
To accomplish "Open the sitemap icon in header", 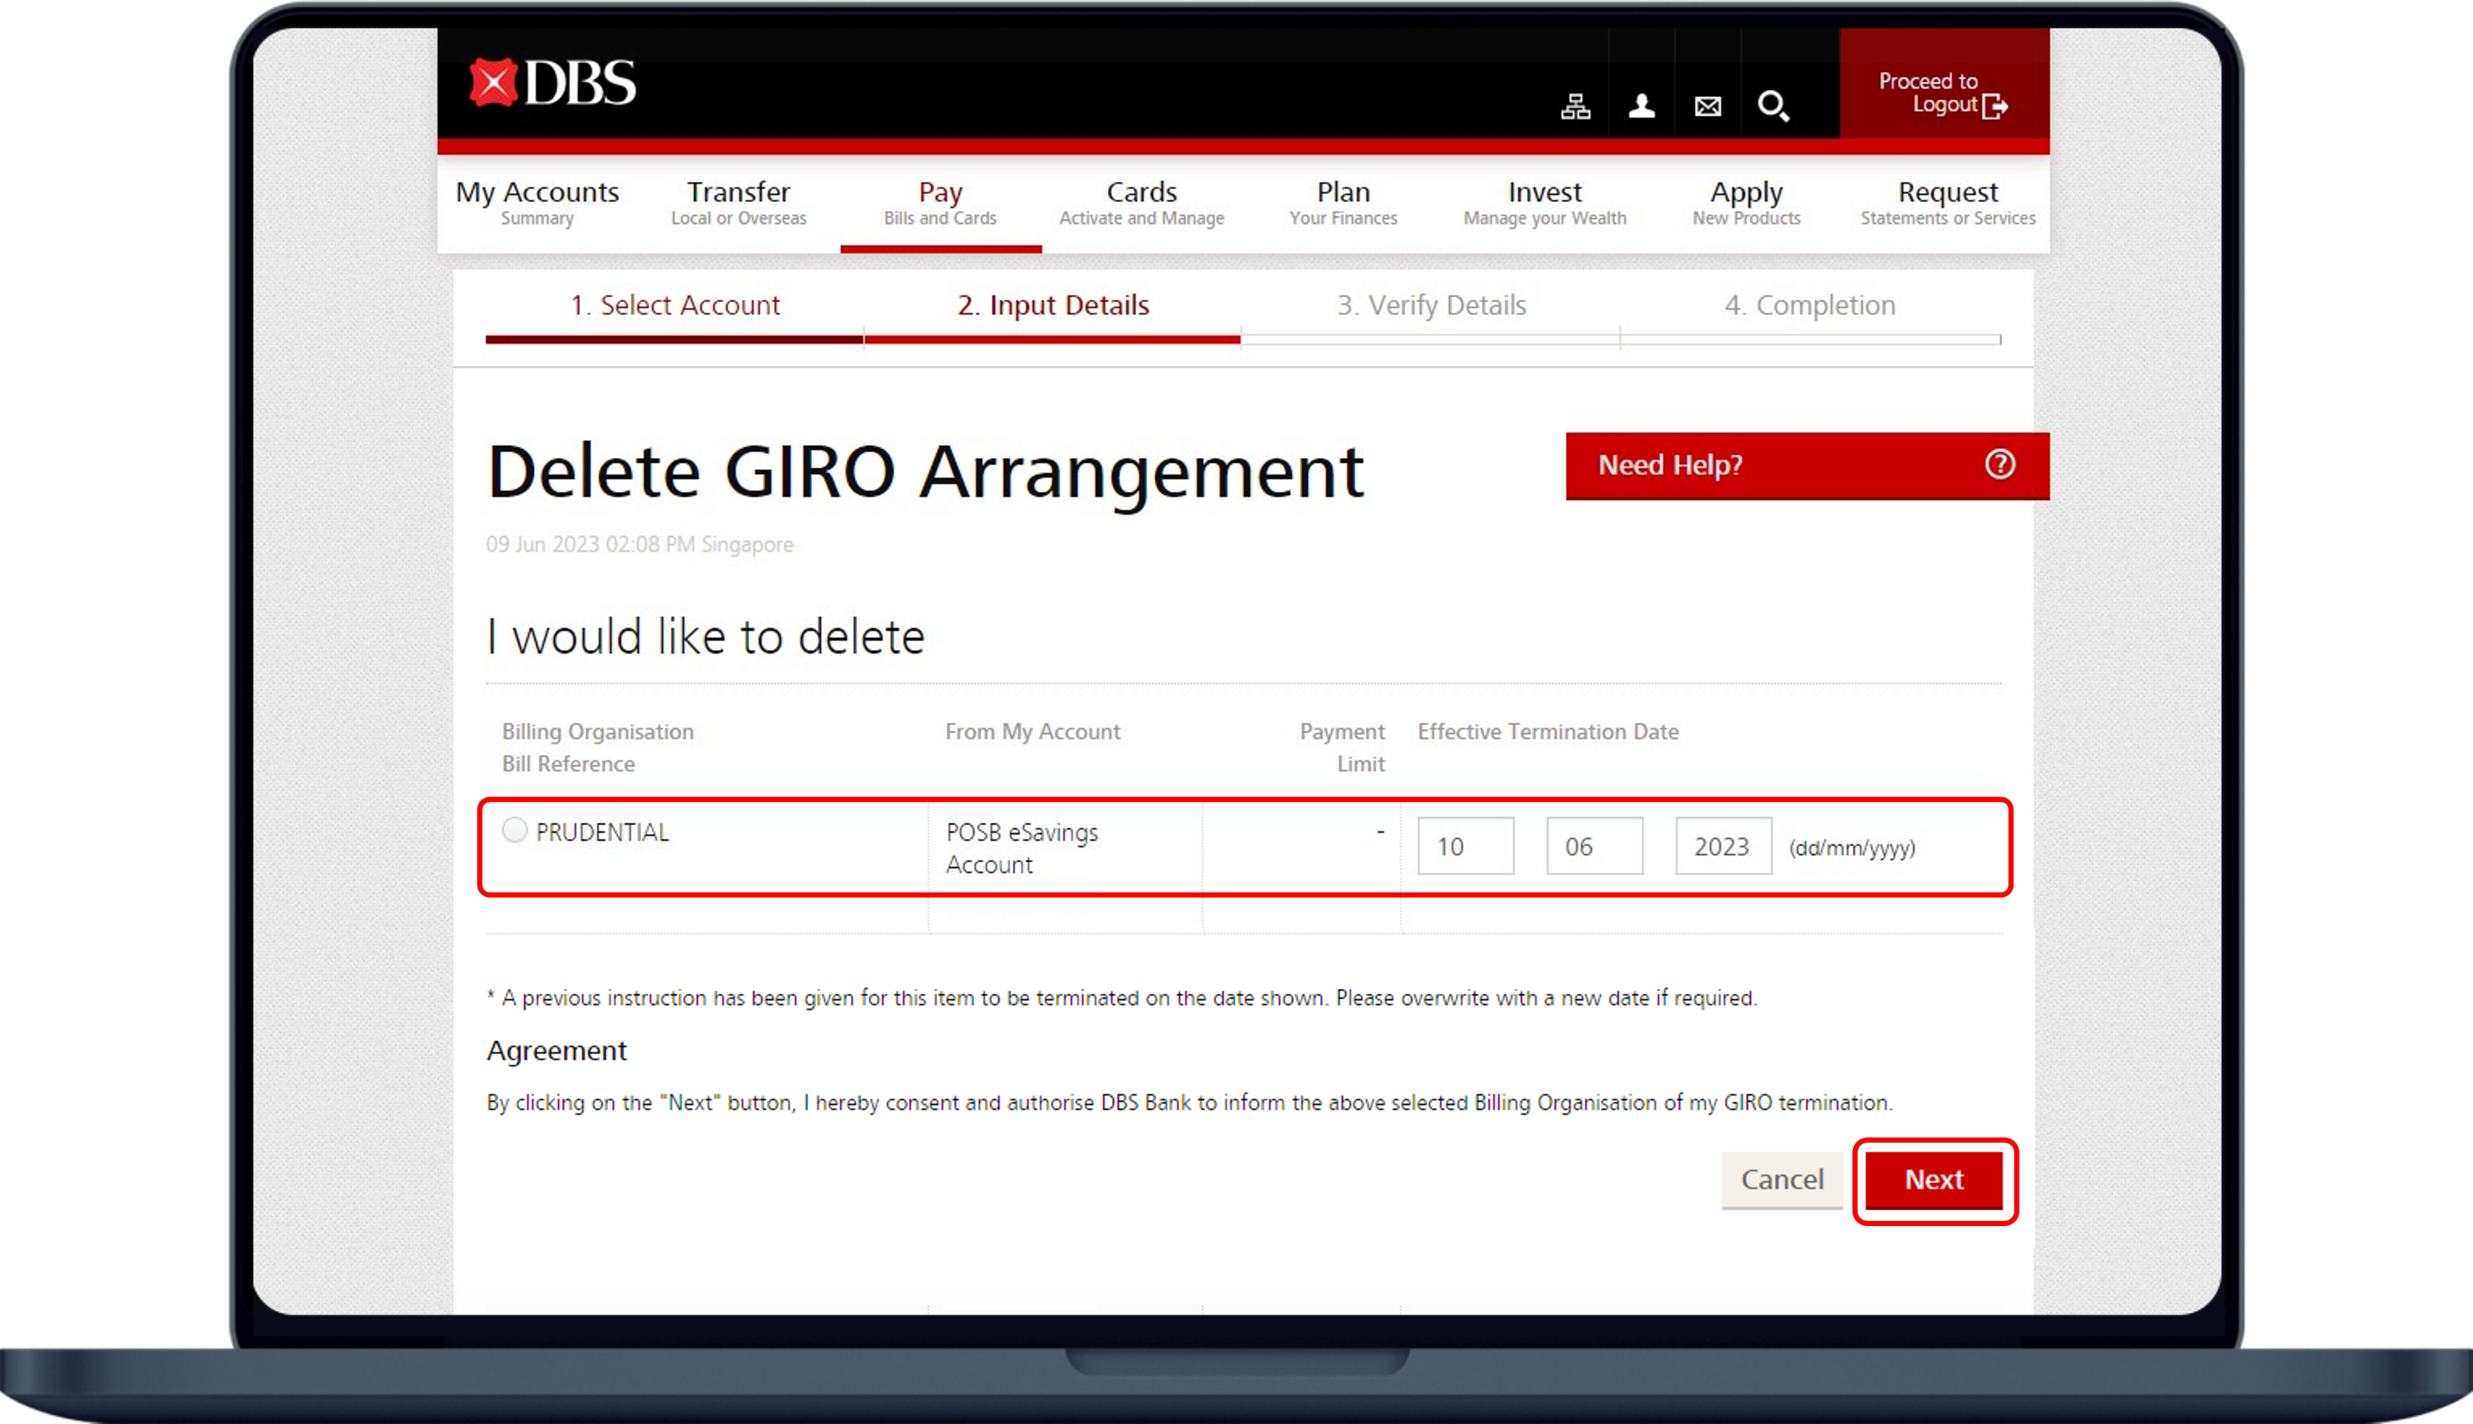I will 1575,106.
